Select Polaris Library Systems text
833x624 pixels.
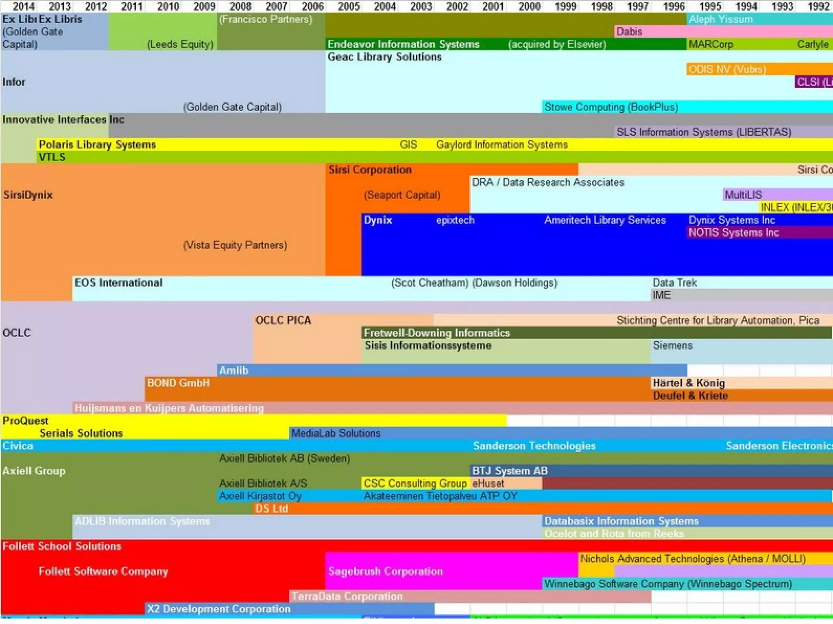[x=97, y=145]
